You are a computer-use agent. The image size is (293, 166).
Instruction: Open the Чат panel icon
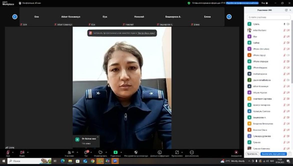86,152
